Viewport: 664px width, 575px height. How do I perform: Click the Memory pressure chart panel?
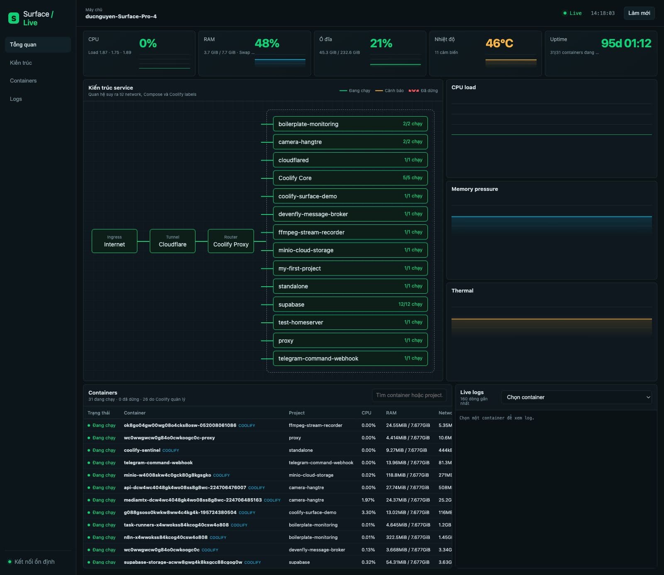(x=552, y=230)
